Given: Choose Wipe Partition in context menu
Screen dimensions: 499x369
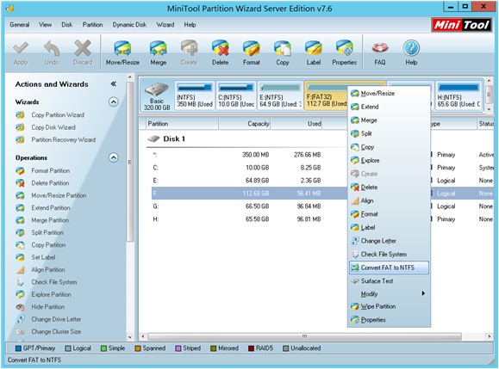Looking at the screenshot, I should 389,306.
